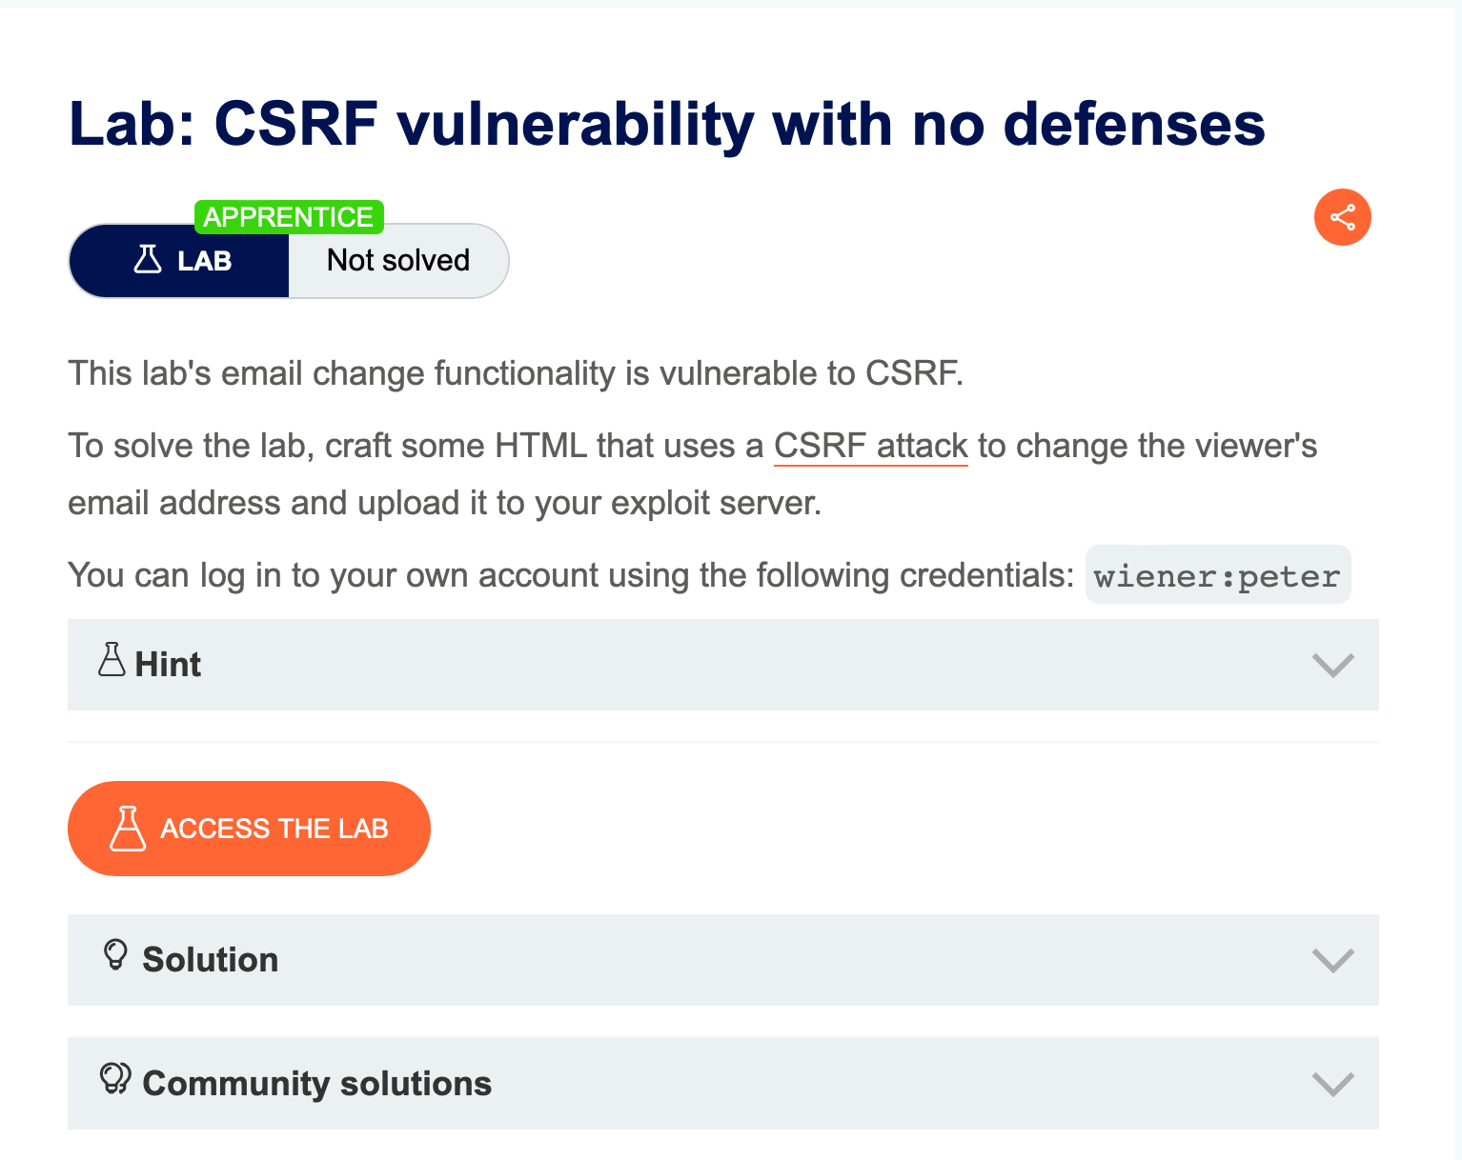This screenshot has height=1160, width=1462.
Task: Click the wiener:peter credentials code
Action: tap(1217, 575)
